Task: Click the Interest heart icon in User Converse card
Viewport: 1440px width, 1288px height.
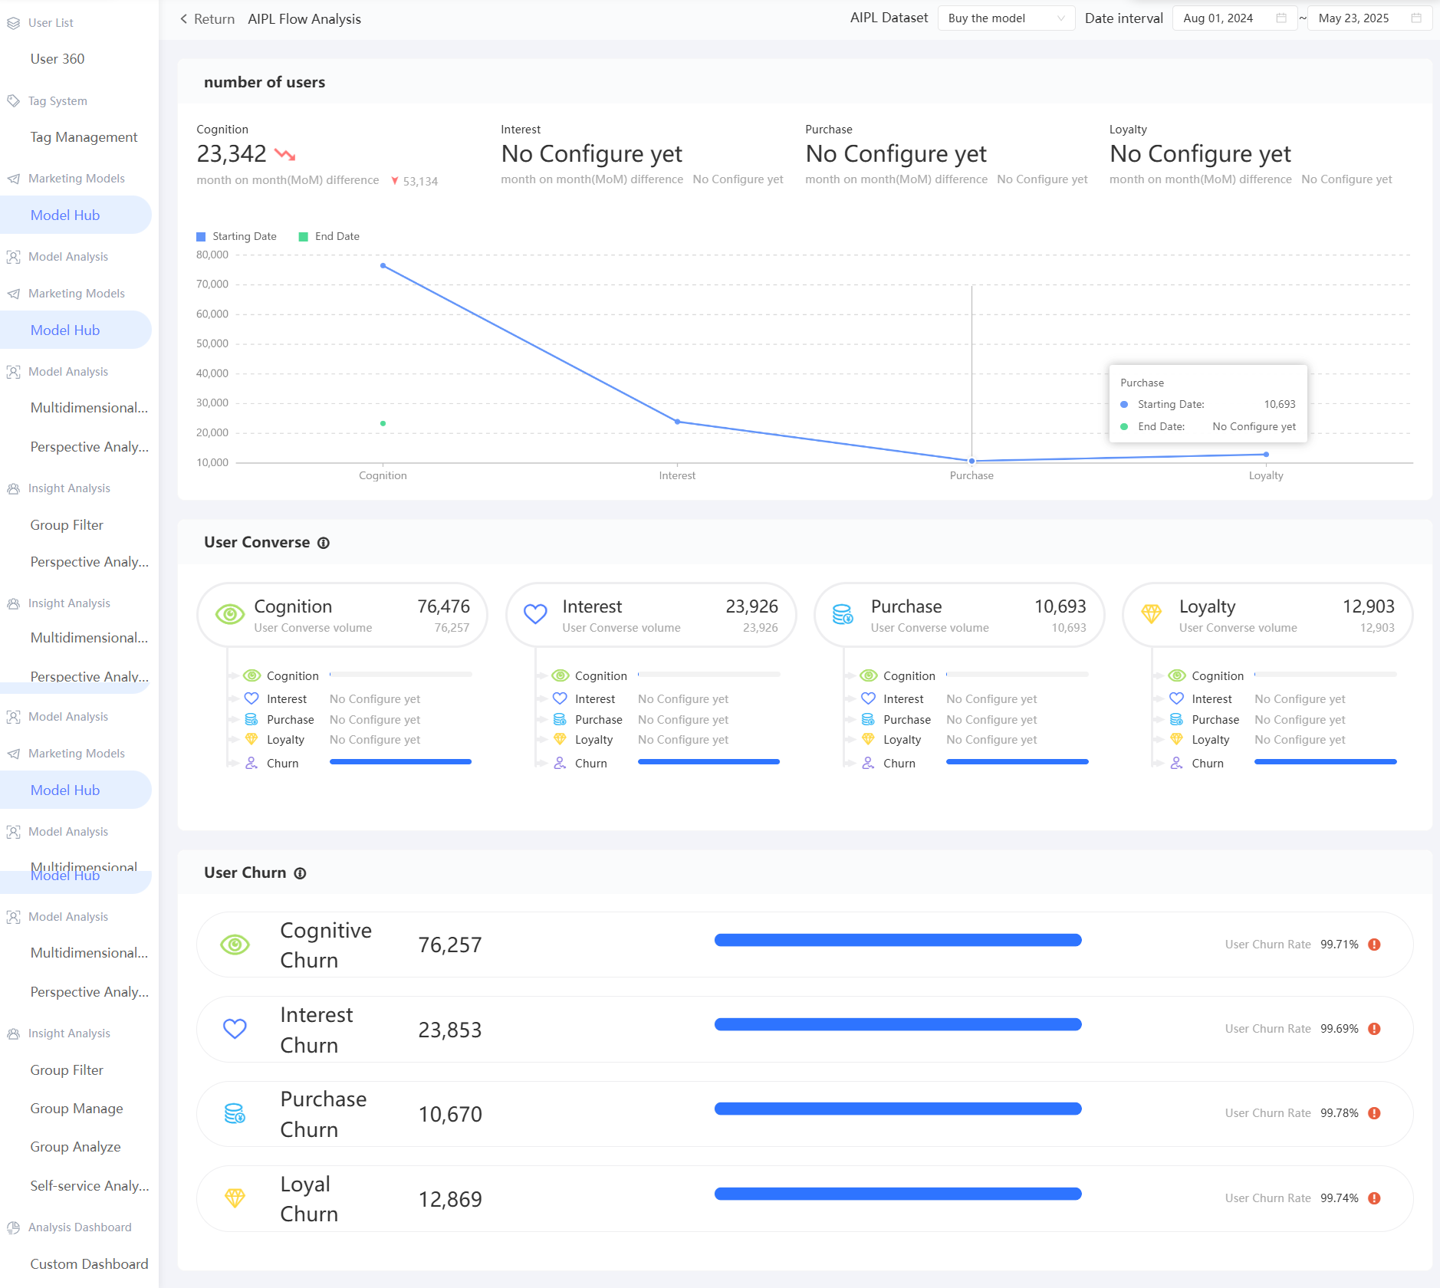Action: [534, 614]
